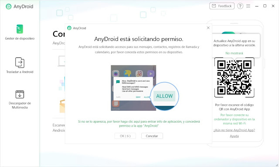Click the green 'Si no se lo aparezca' link

[139, 124]
